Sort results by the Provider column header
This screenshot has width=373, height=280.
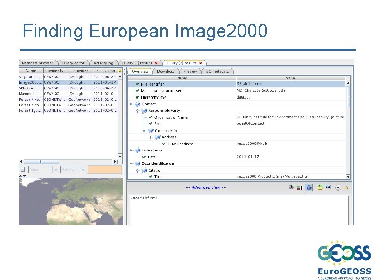click(80, 71)
